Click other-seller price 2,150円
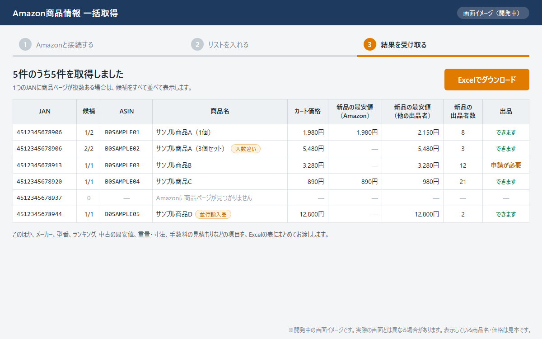The height and width of the screenshot is (339, 542). pyautogui.click(x=428, y=132)
